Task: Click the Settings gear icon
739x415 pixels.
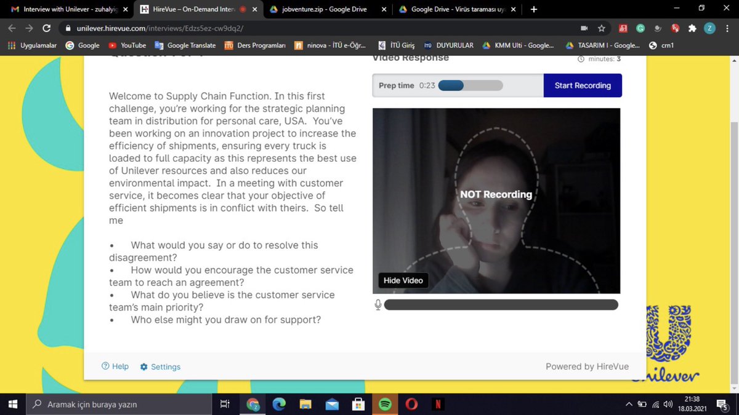Action: (143, 367)
